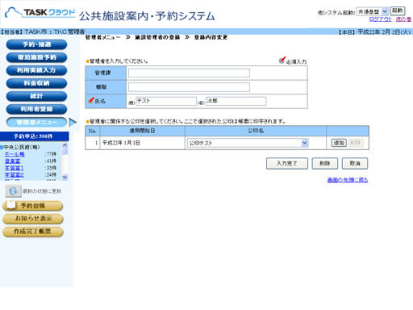Focus the 管理課 input field
Image resolution: width=413 pixels, height=310 pixels.
pos(189,73)
